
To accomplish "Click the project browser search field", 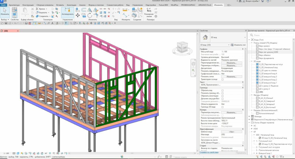I will (x=271, y=35).
